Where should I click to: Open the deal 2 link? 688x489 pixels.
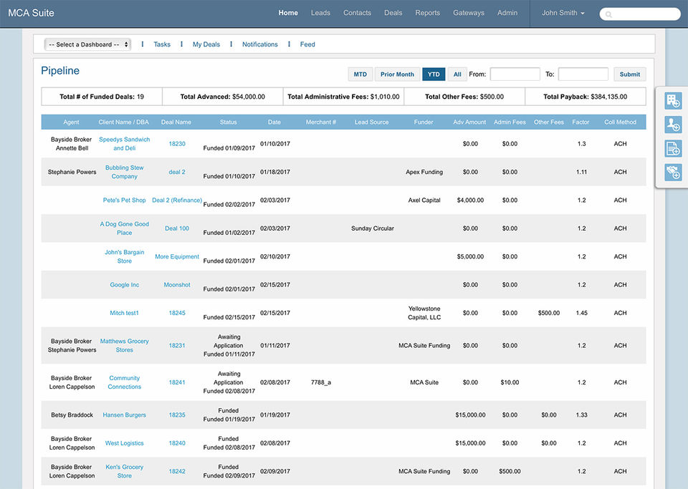pos(177,172)
